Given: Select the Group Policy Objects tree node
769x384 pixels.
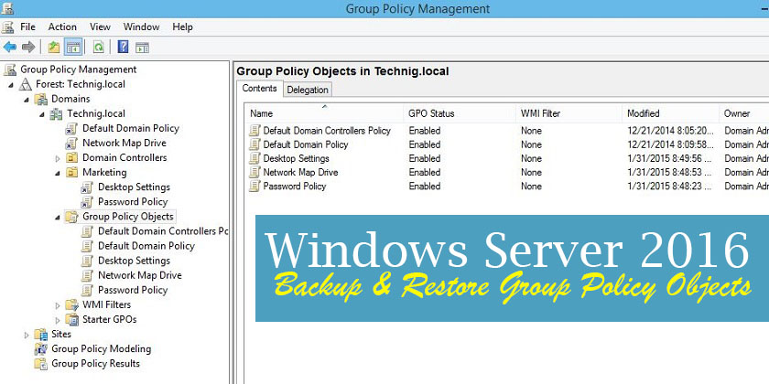Looking at the screenshot, I should coord(128,217).
